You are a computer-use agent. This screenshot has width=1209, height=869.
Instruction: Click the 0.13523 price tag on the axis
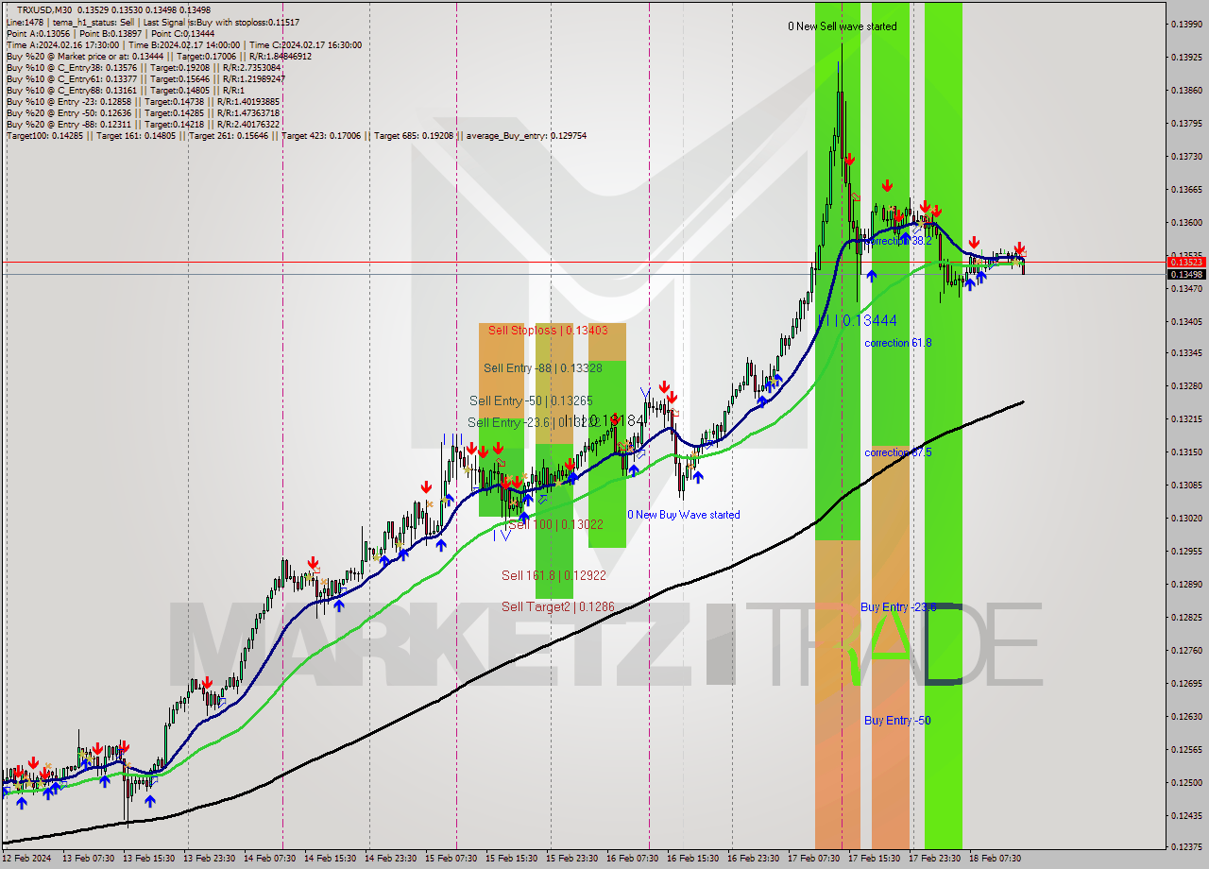tap(1186, 261)
